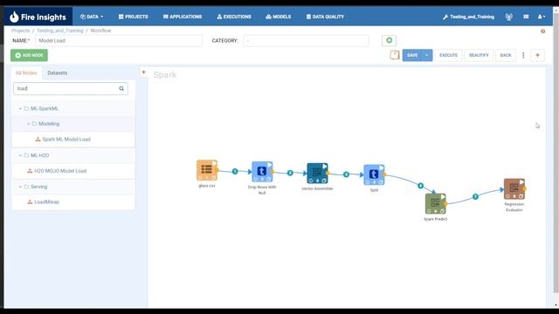559x314 pixels.
Task: Open the SAVE dropdown arrow
Action: click(x=427, y=55)
